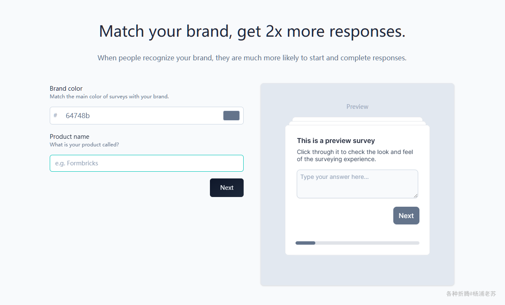
Task: Click the 'Preview' label above the survey
Action: coord(357,107)
